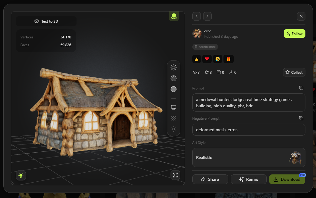Click the views count eye icon
The height and width of the screenshot is (198, 316).
195,72
